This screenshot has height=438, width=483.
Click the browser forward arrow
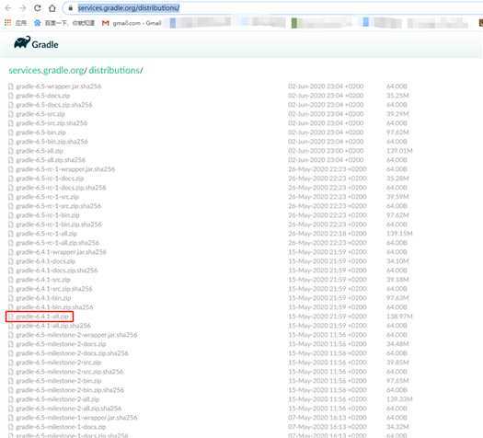tap(23, 8)
